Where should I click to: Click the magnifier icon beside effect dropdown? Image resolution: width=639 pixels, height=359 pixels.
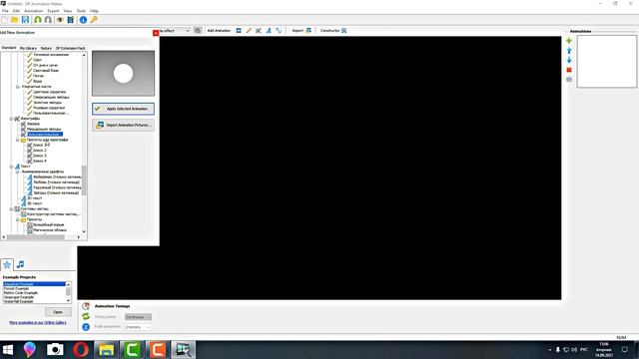198,31
